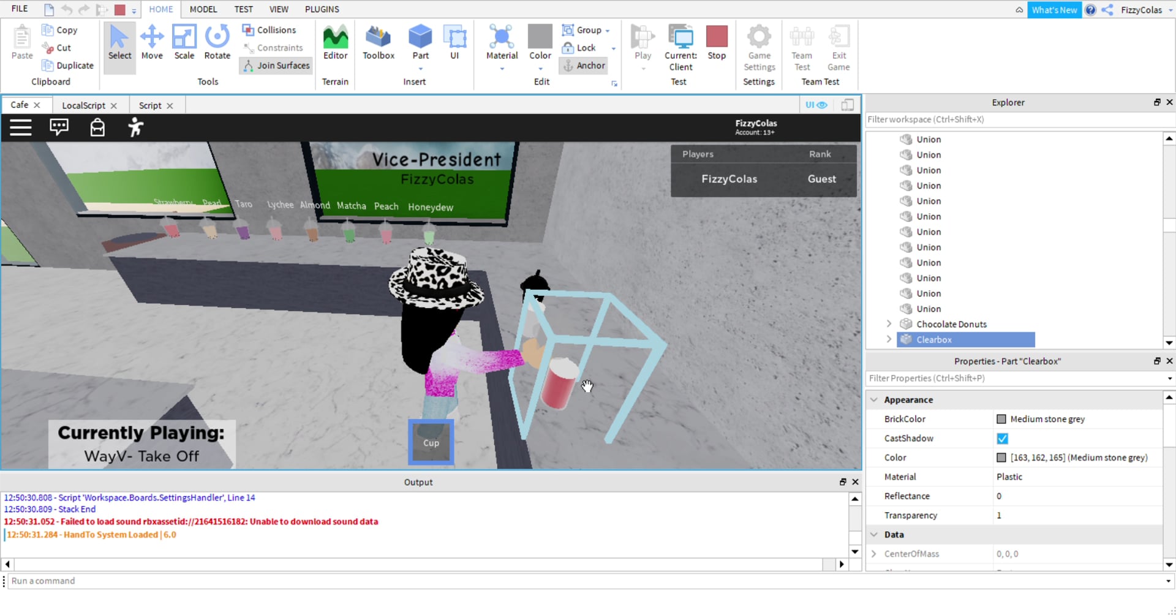The width and height of the screenshot is (1176, 615).
Task: Open the Toolbox
Action: [x=378, y=42]
